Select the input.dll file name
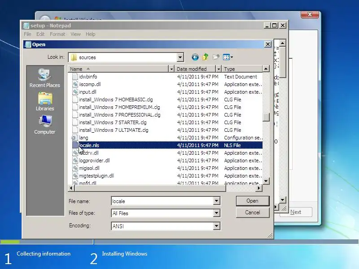The image size is (359, 269). tap(88, 92)
